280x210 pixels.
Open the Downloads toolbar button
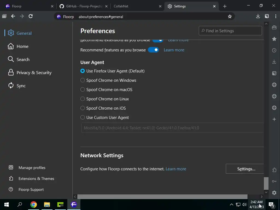(x=258, y=16)
